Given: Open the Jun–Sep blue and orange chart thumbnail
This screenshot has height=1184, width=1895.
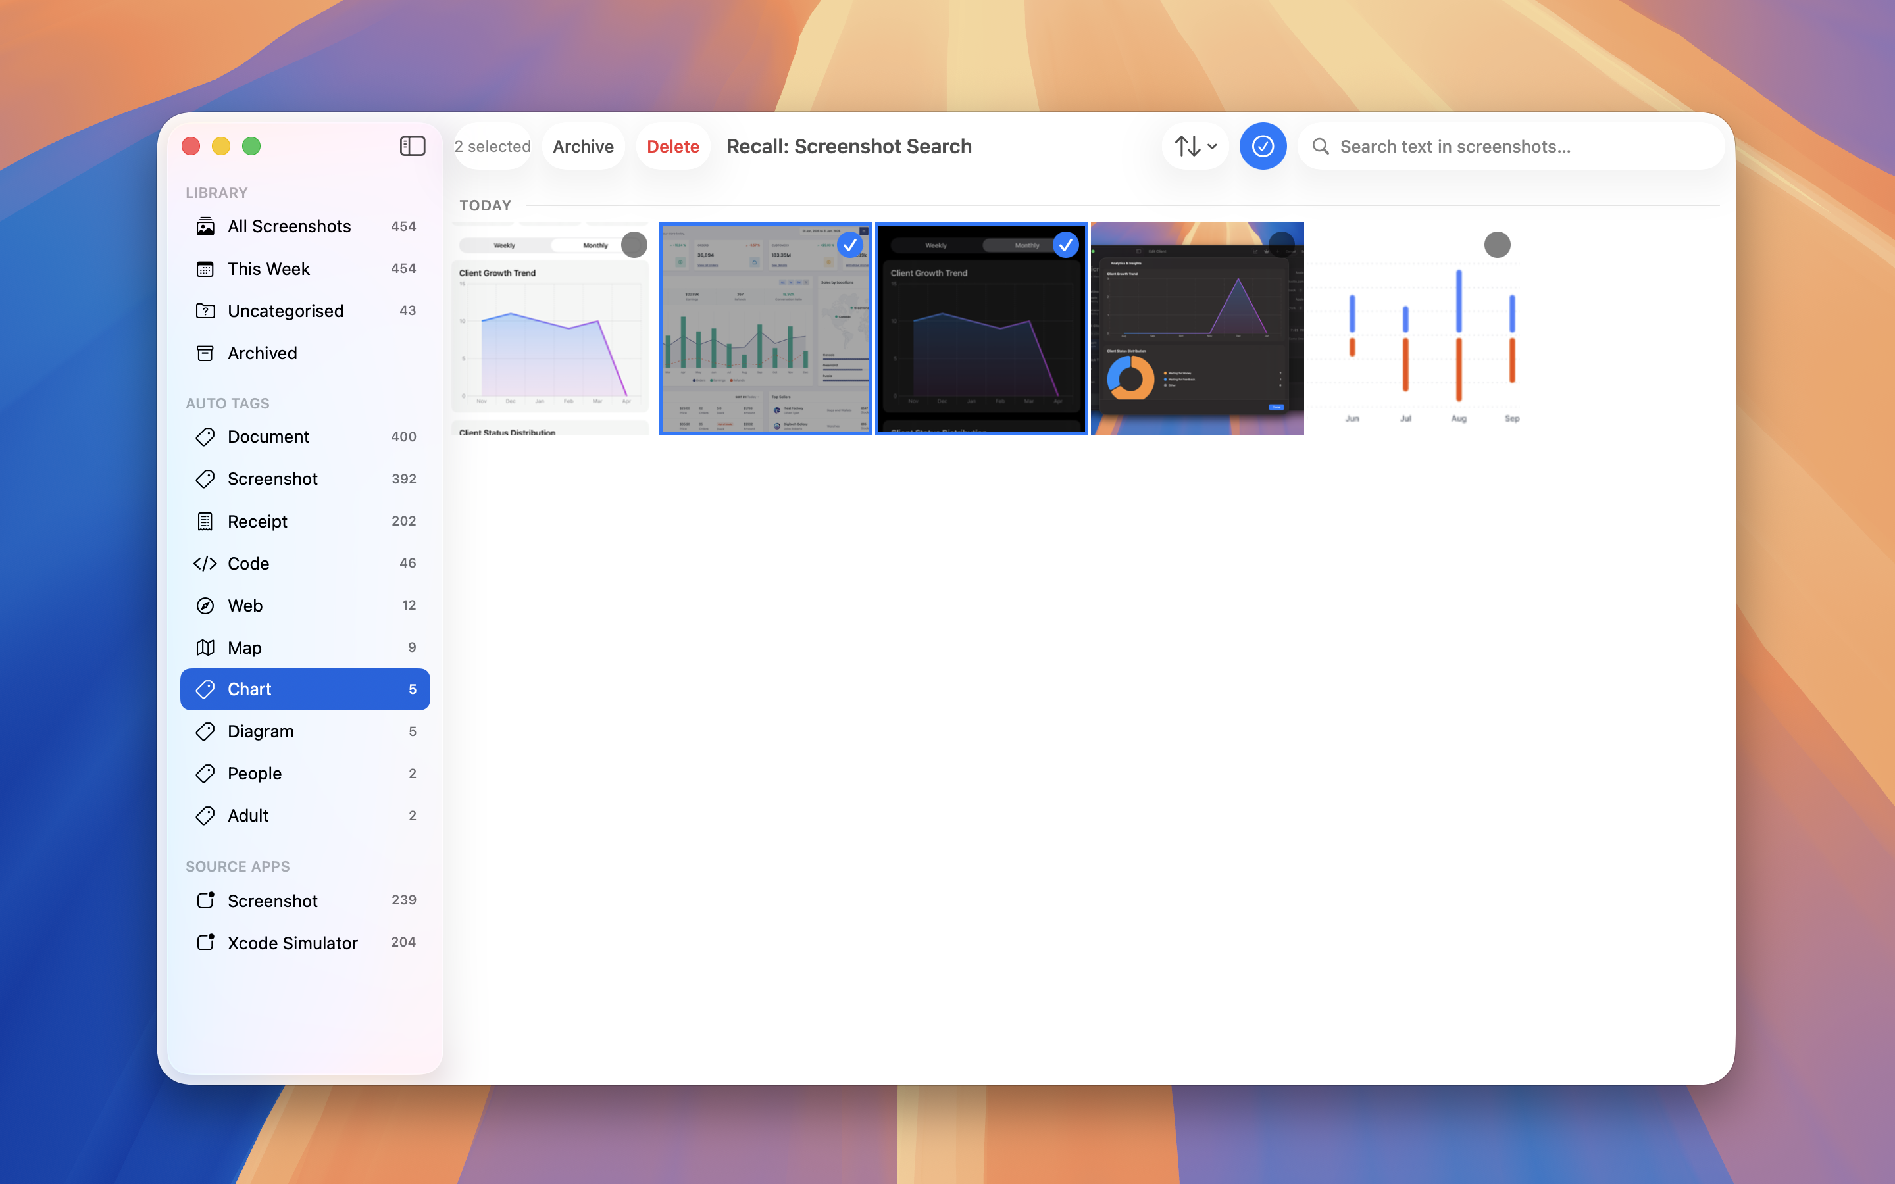Looking at the screenshot, I should click(x=1413, y=329).
